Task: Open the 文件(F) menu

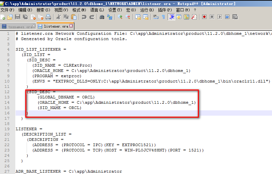Action: [x=7, y=10]
